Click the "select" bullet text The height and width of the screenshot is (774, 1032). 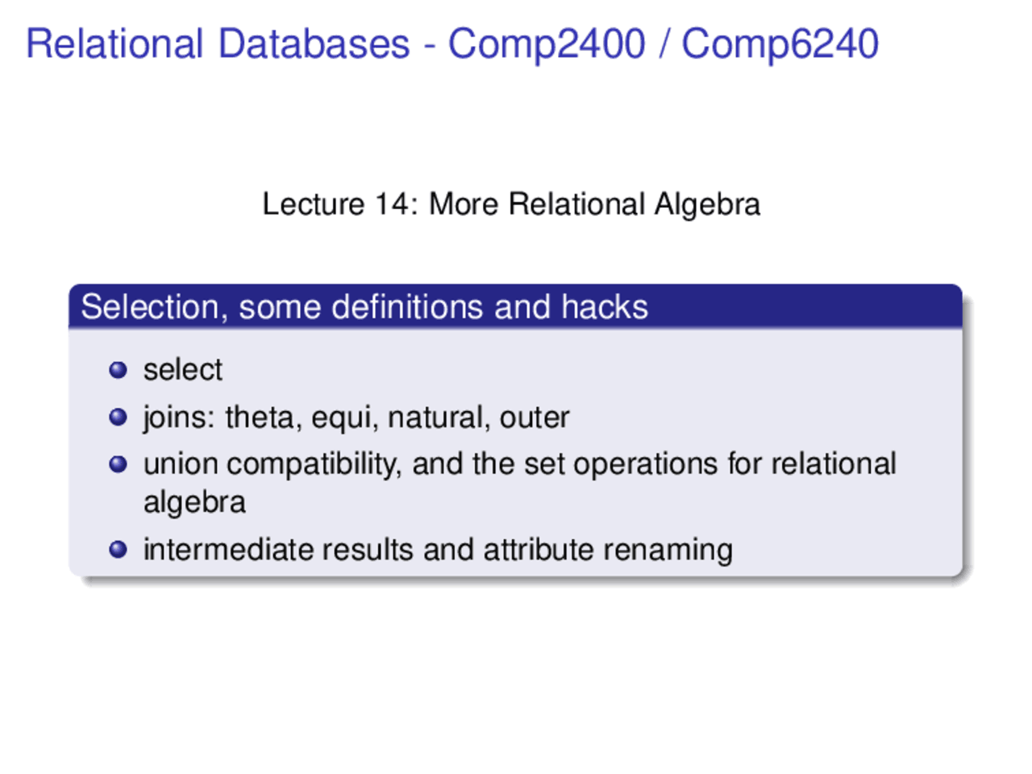click(182, 370)
